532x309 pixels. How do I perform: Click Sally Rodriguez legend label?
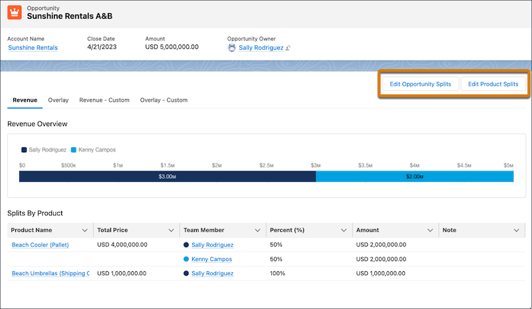click(47, 150)
